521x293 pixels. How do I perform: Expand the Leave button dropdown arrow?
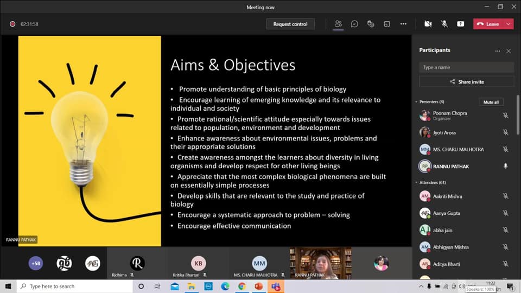coord(508,24)
